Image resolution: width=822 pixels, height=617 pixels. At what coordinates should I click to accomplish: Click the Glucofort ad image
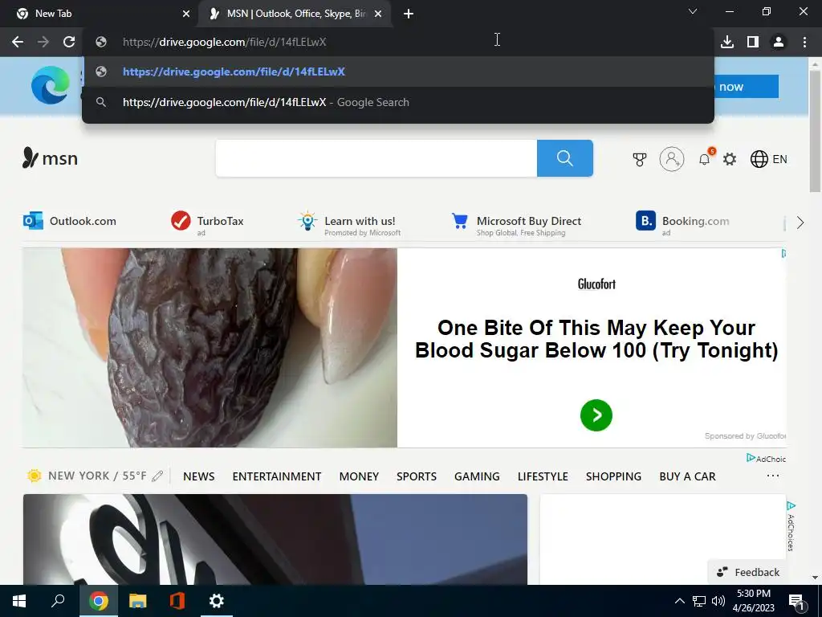(210, 347)
